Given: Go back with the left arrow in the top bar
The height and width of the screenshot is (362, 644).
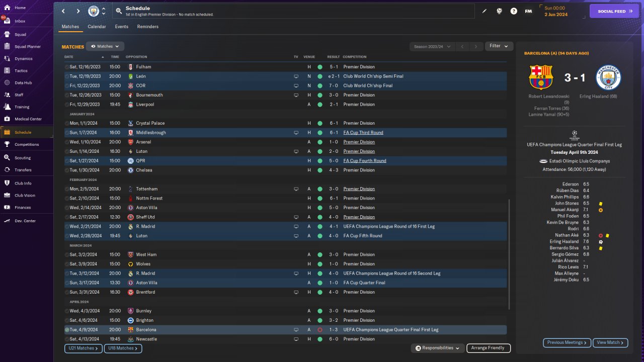Looking at the screenshot, I should coord(63,11).
